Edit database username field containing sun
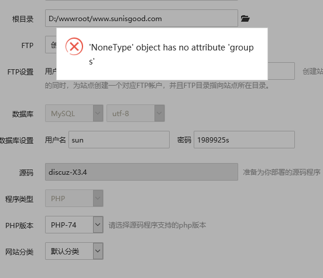This screenshot has height=278, width=323. (119, 140)
